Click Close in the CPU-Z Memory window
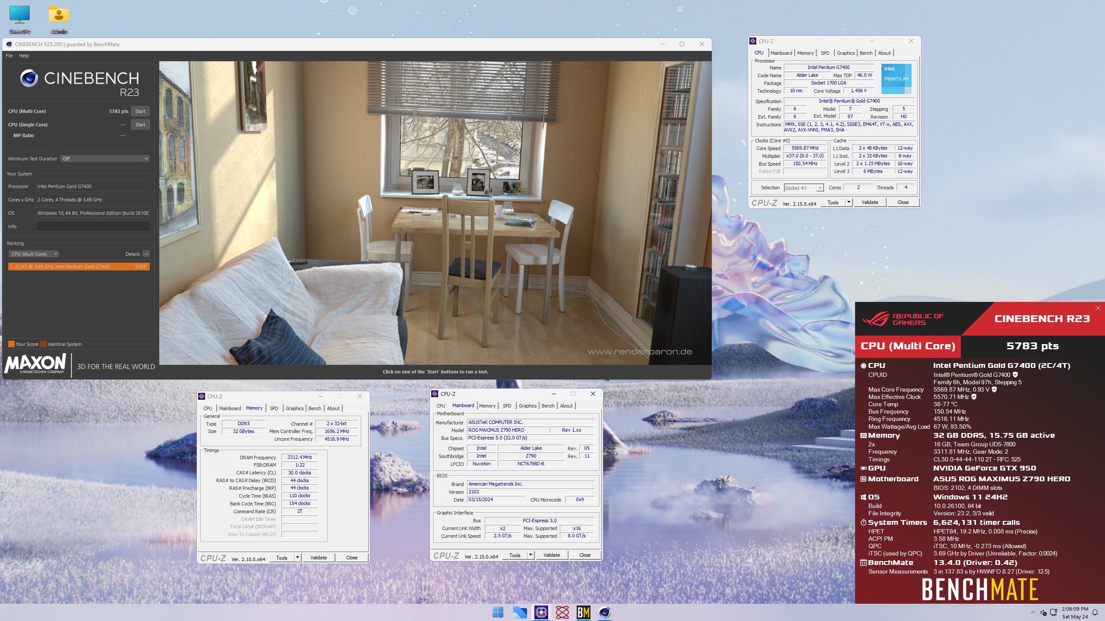The height and width of the screenshot is (621, 1105). coord(352,558)
